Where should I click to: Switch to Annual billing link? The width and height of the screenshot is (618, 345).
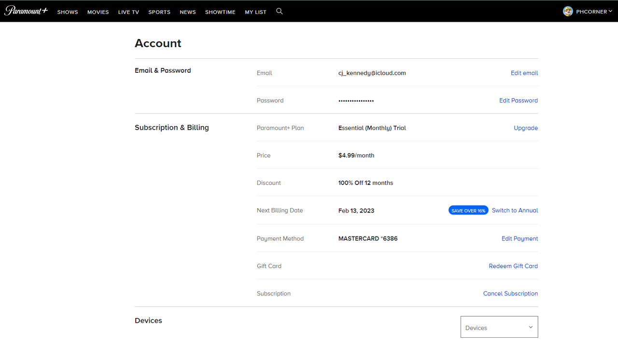point(515,211)
